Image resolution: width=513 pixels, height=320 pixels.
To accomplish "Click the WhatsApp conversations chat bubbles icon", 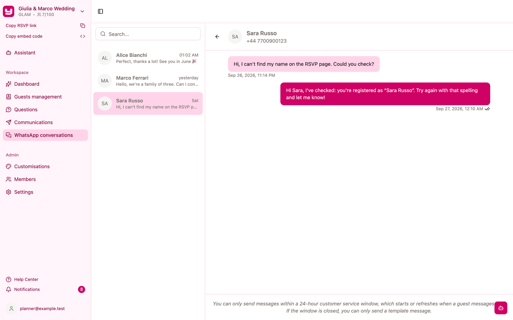I will click(9, 135).
